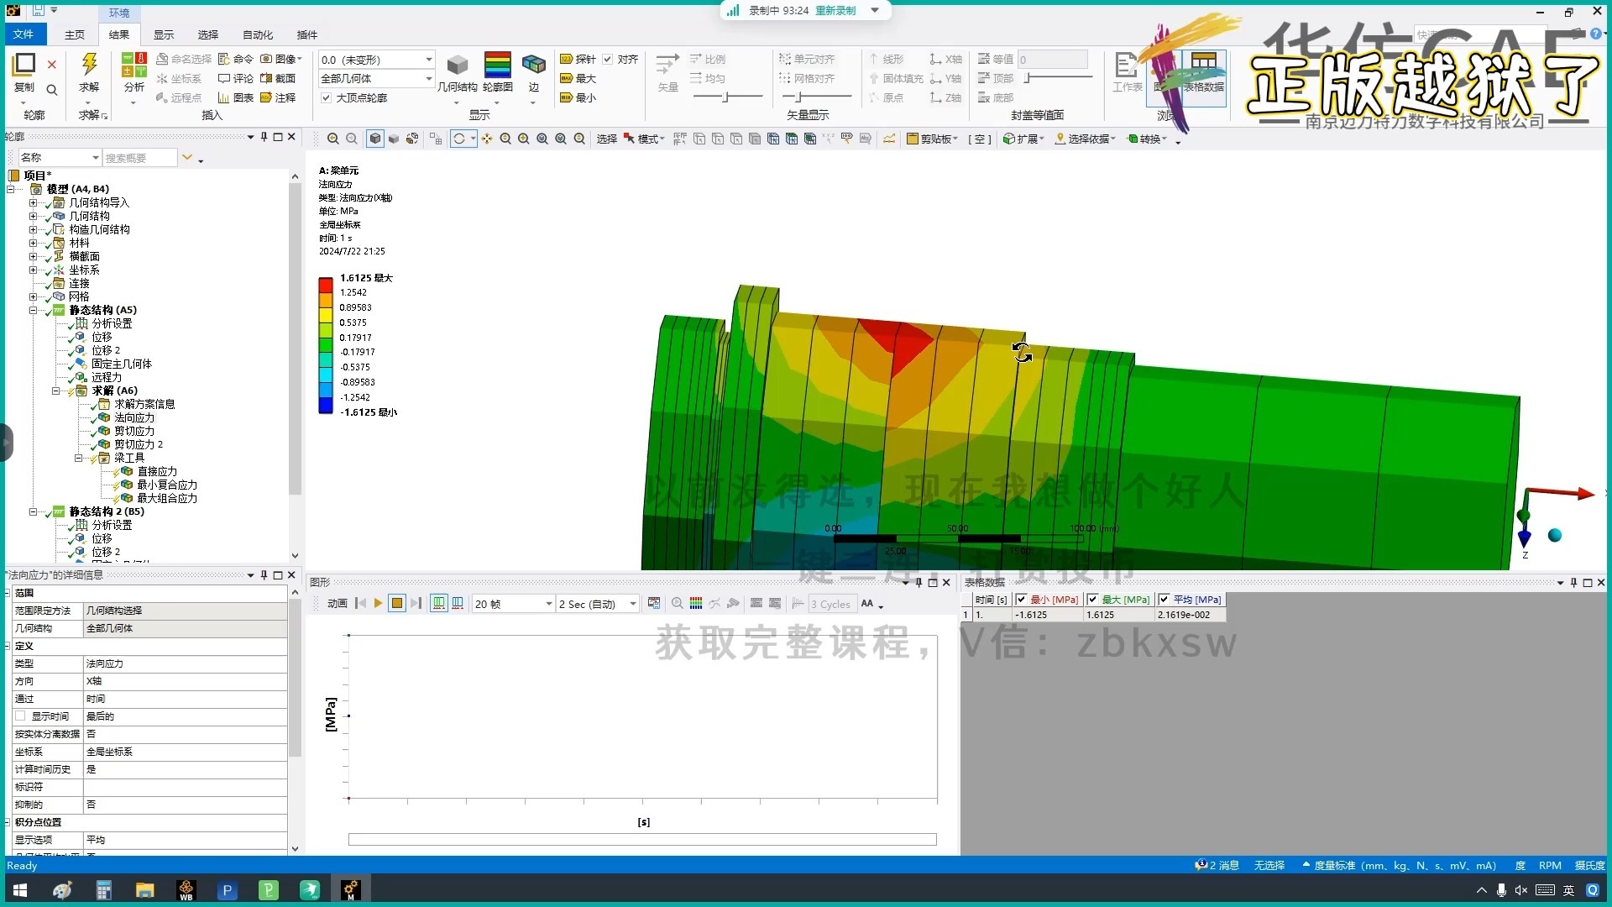1612x907 pixels.
Task: Click the Solve (求解) lightning icon
Action: (x=89, y=65)
